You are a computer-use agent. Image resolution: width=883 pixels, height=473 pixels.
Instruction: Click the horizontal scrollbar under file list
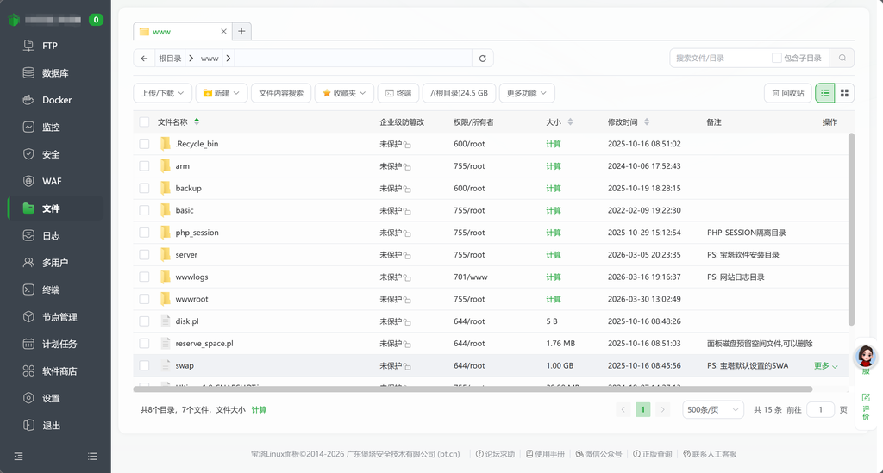[483, 389]
